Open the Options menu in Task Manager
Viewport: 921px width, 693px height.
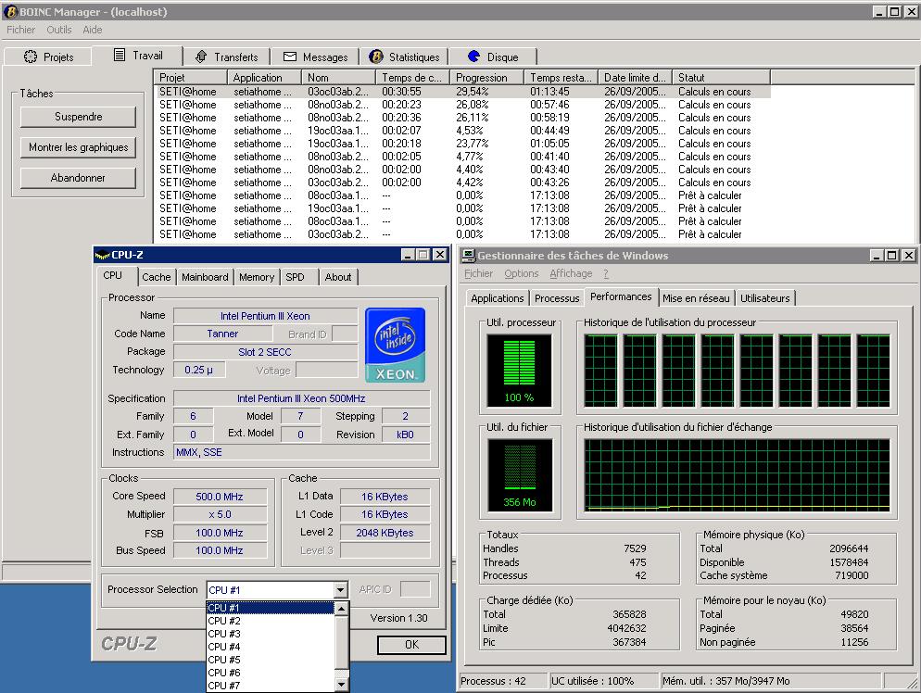pos(521,273)
